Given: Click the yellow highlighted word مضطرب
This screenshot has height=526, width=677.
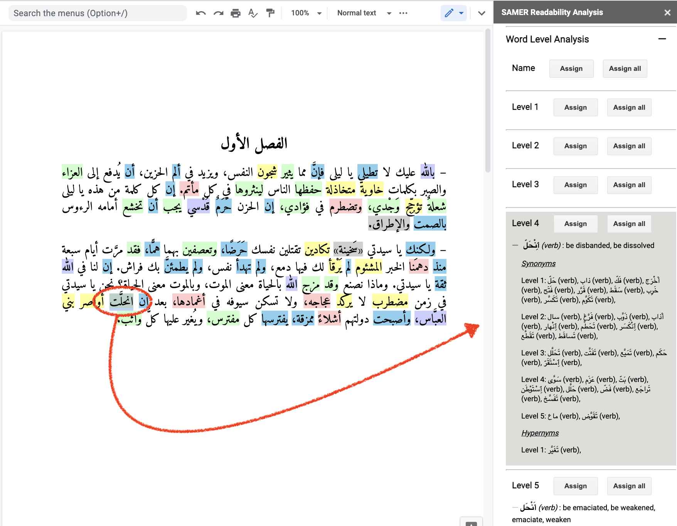Looking at the screenshot, I should click(390, 301).
